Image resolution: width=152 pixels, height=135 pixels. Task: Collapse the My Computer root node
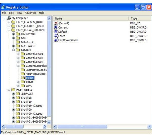click(4, 18)
